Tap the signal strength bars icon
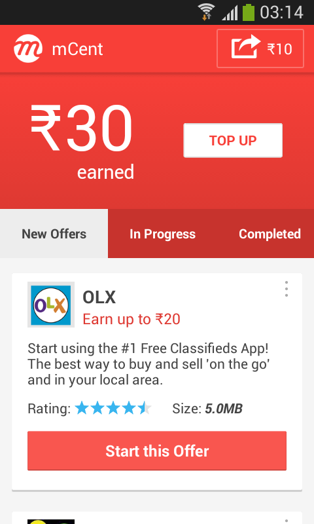The height and width of the screenshot is (524, 314). pyautogui.click(x=230, y=13)
